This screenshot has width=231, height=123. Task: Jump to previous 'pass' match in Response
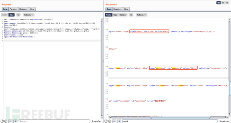coord(114,121)
